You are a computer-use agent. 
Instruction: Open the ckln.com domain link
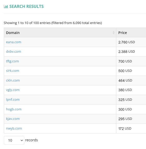(x=13, y=81)
